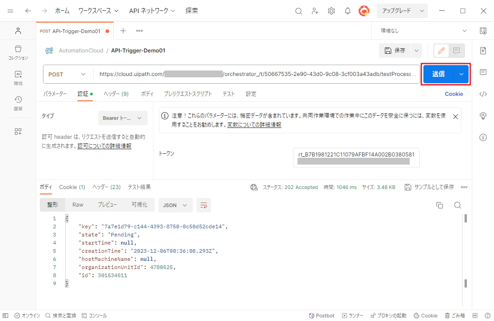The width and height of the screenshot is (494, 321).
Task: Open response Cookie (1) tab
Action: click(72, 187)
